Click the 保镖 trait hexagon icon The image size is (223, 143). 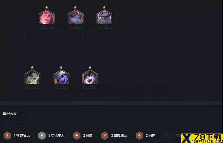(x=77, y=135)
